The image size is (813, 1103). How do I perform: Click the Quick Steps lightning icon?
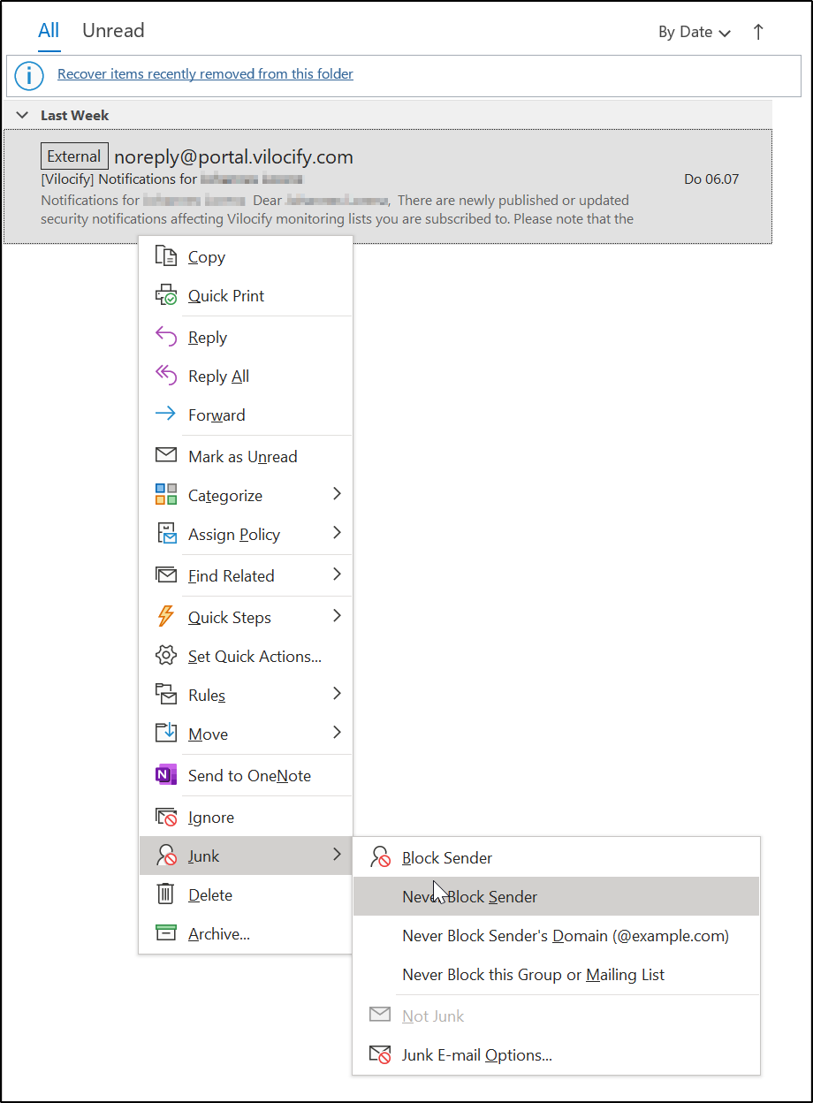pos(166,617)
